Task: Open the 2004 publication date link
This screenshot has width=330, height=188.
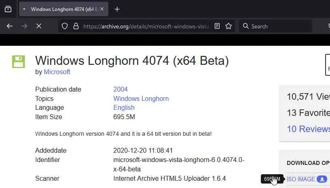Action: [121, 89]
